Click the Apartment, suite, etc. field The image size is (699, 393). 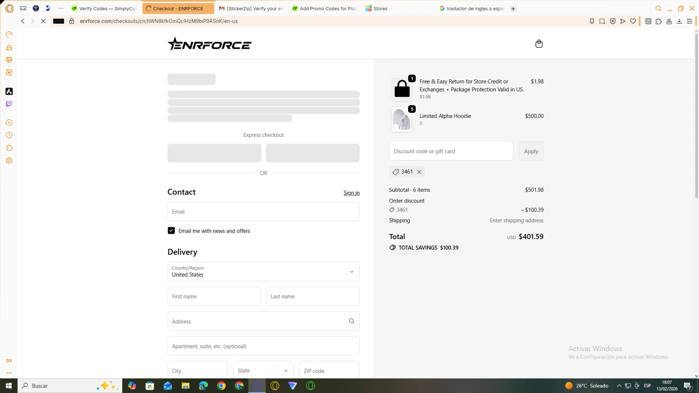[x=263, y=346]
